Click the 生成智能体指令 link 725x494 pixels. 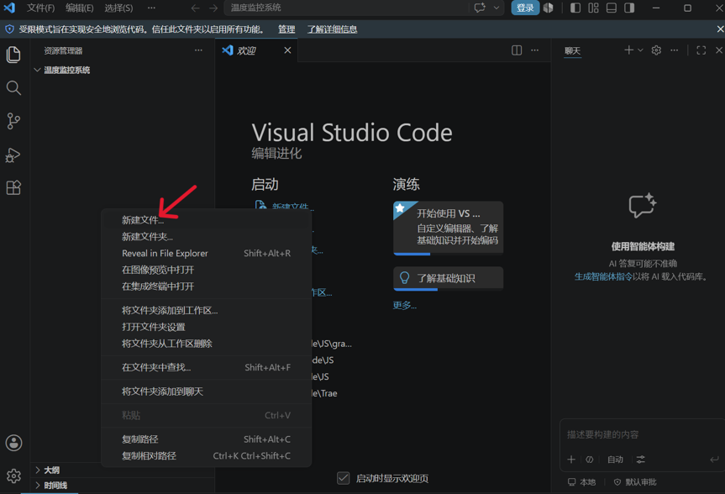(603, 276)
